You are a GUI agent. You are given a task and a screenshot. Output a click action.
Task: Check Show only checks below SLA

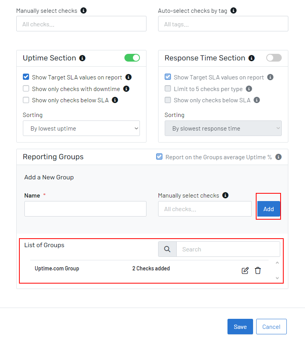pyautogui.click(x=26, y=100)
